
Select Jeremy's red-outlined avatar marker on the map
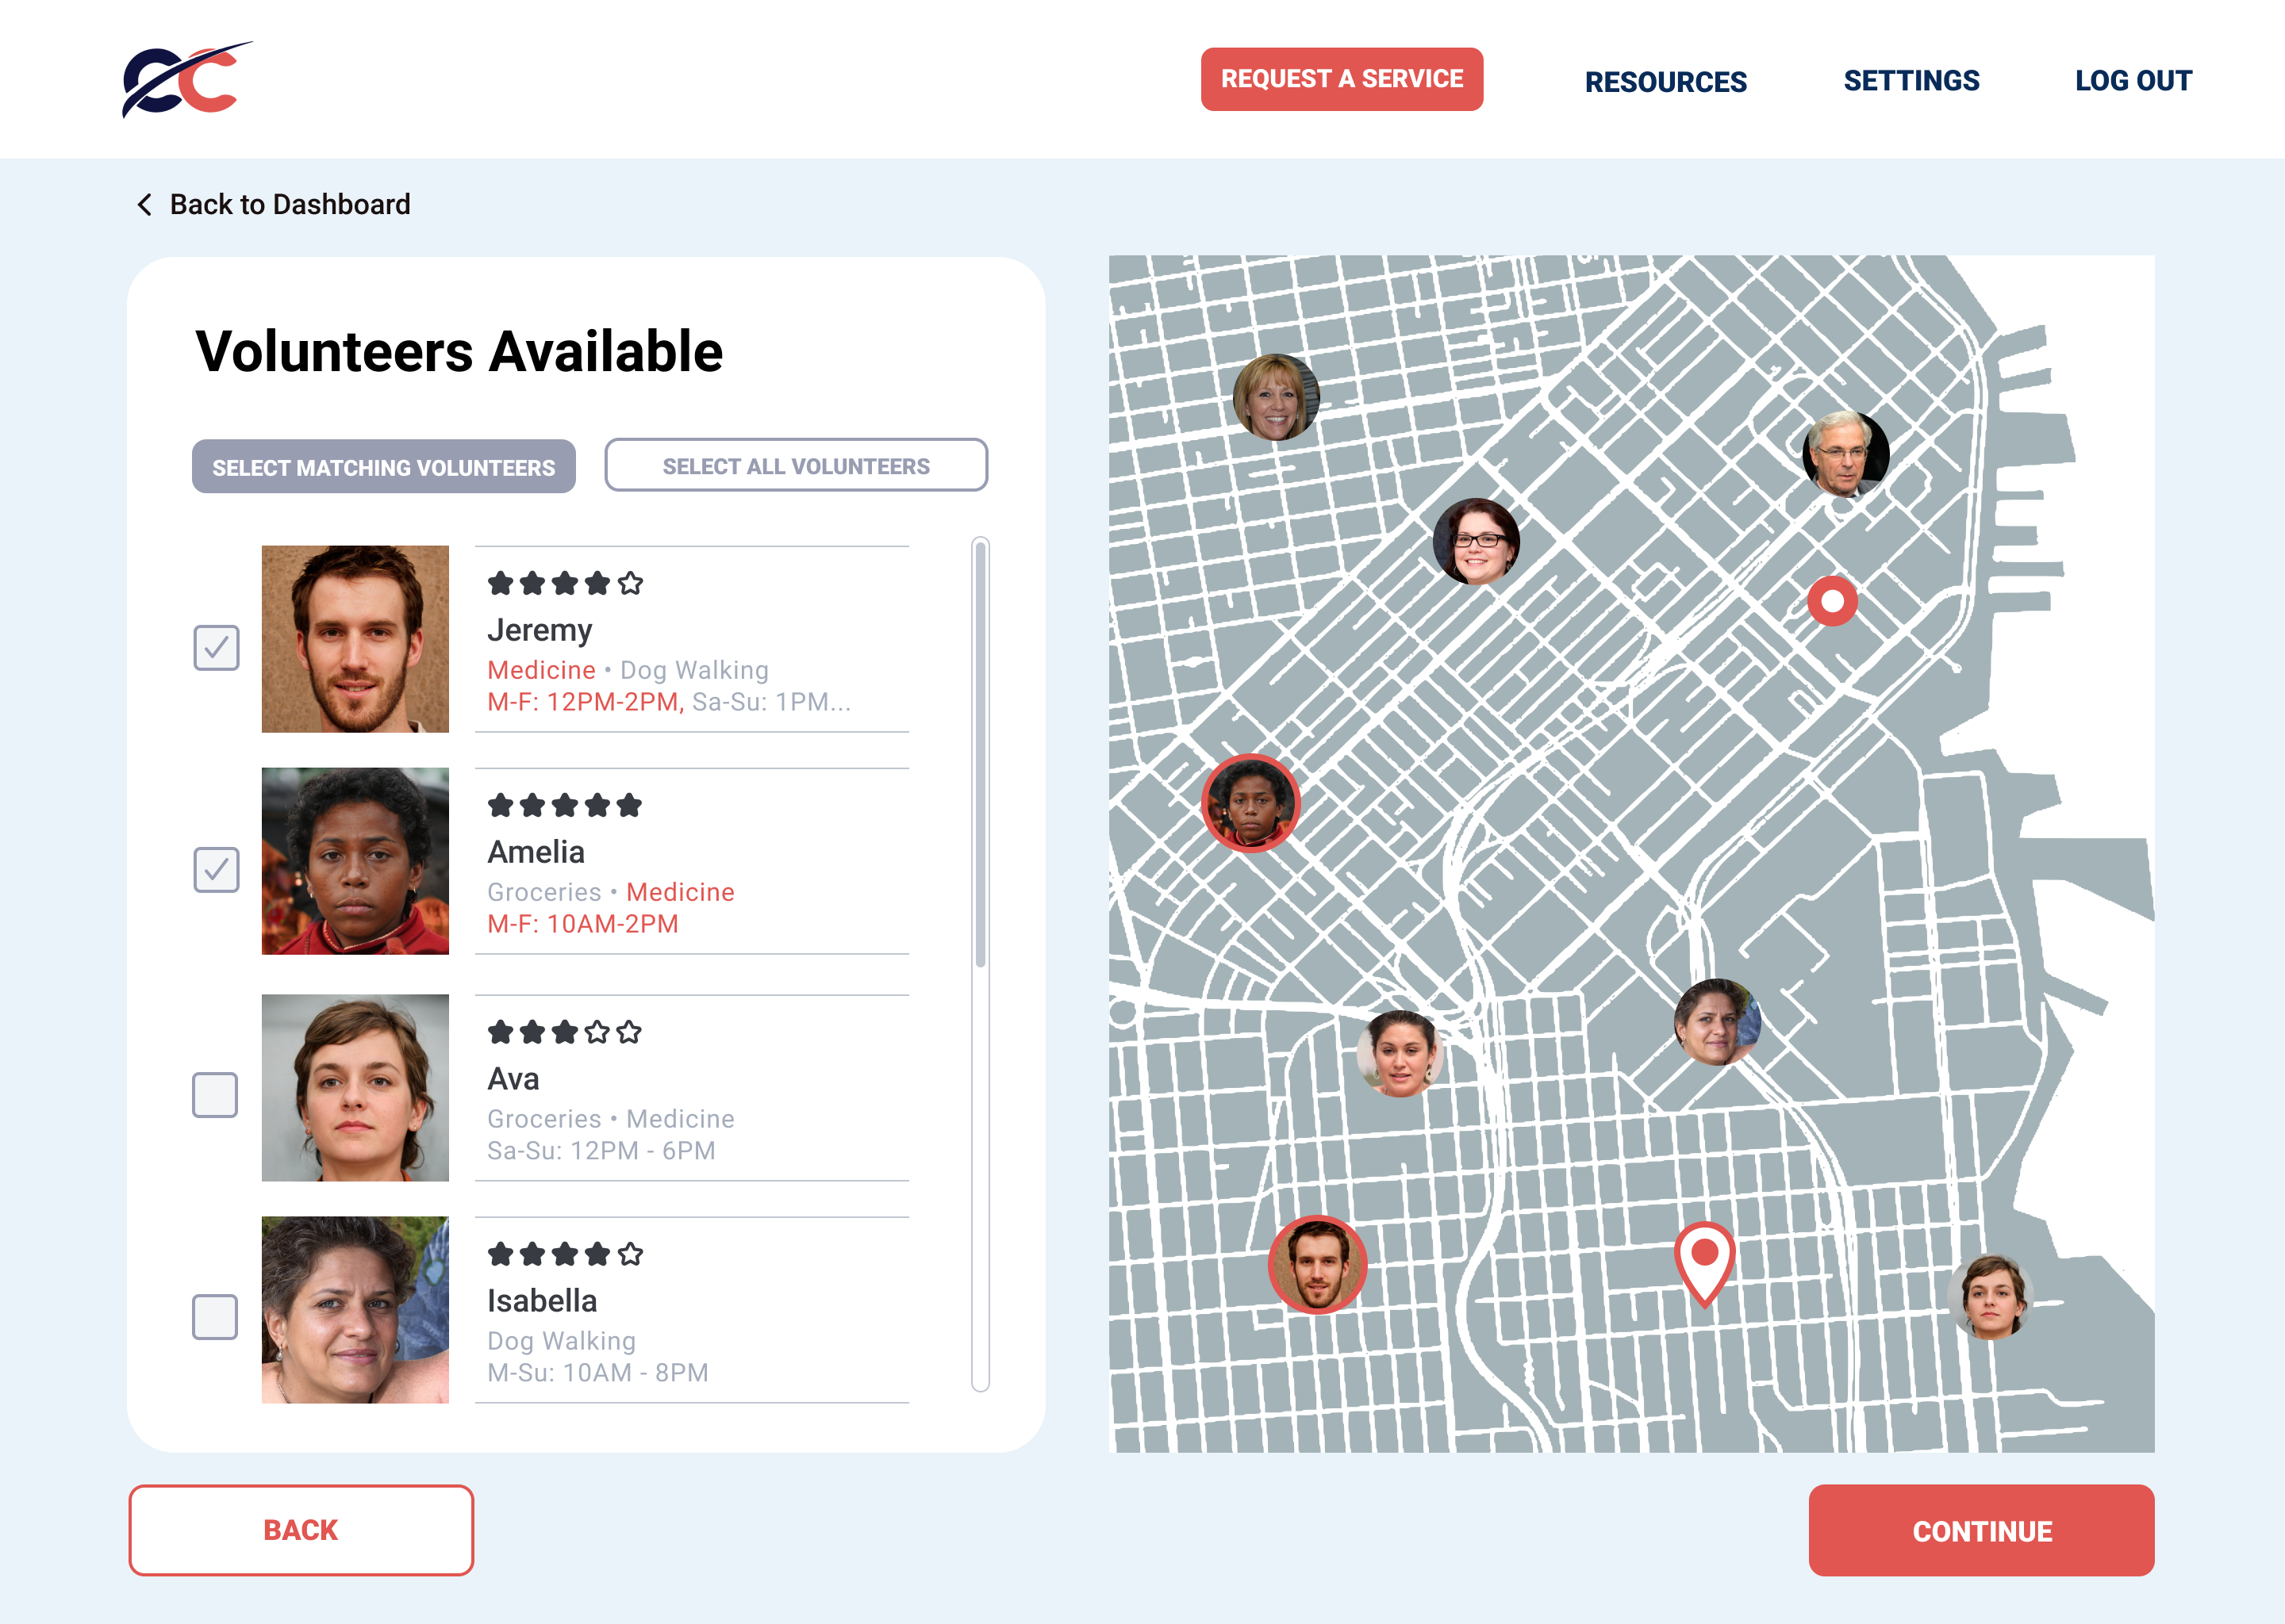pos(1318,1265)
